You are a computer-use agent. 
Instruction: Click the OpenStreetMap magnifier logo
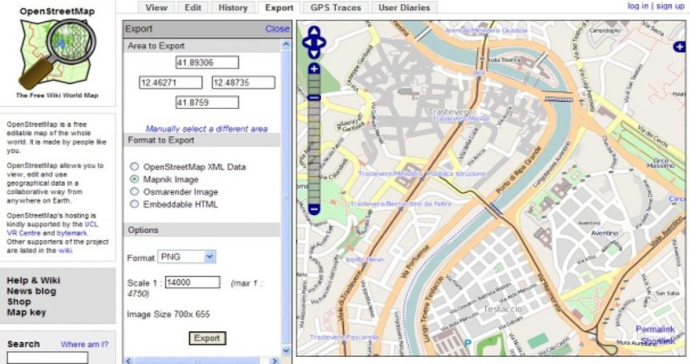[x=56, y=53]
